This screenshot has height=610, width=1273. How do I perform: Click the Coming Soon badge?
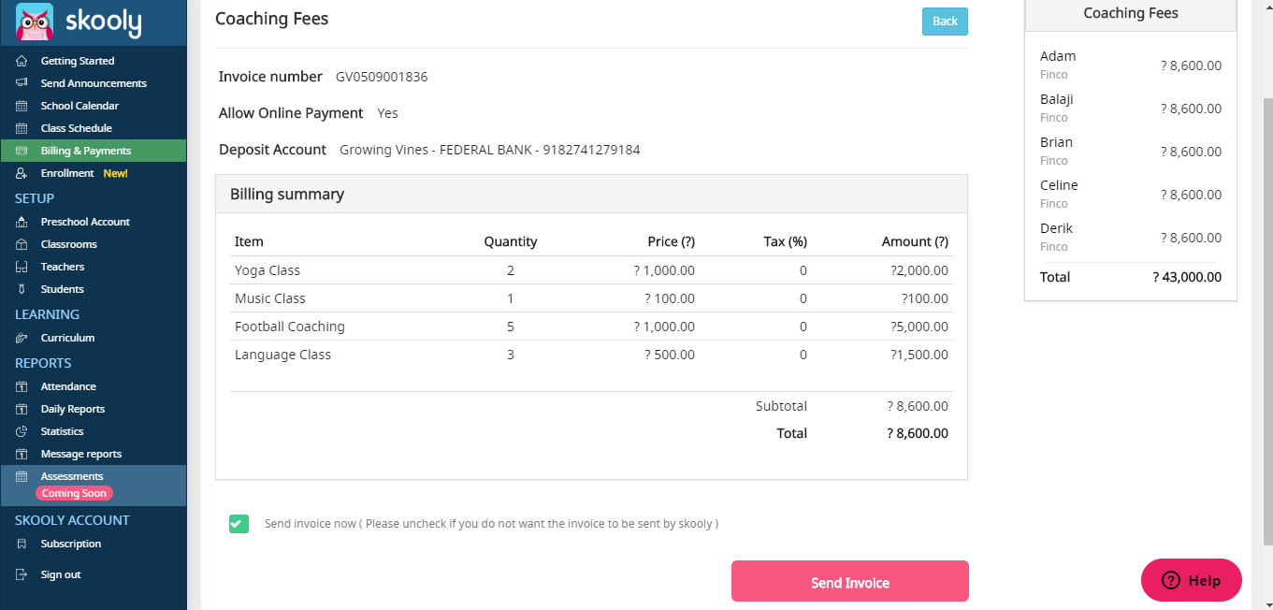[74, 493]
